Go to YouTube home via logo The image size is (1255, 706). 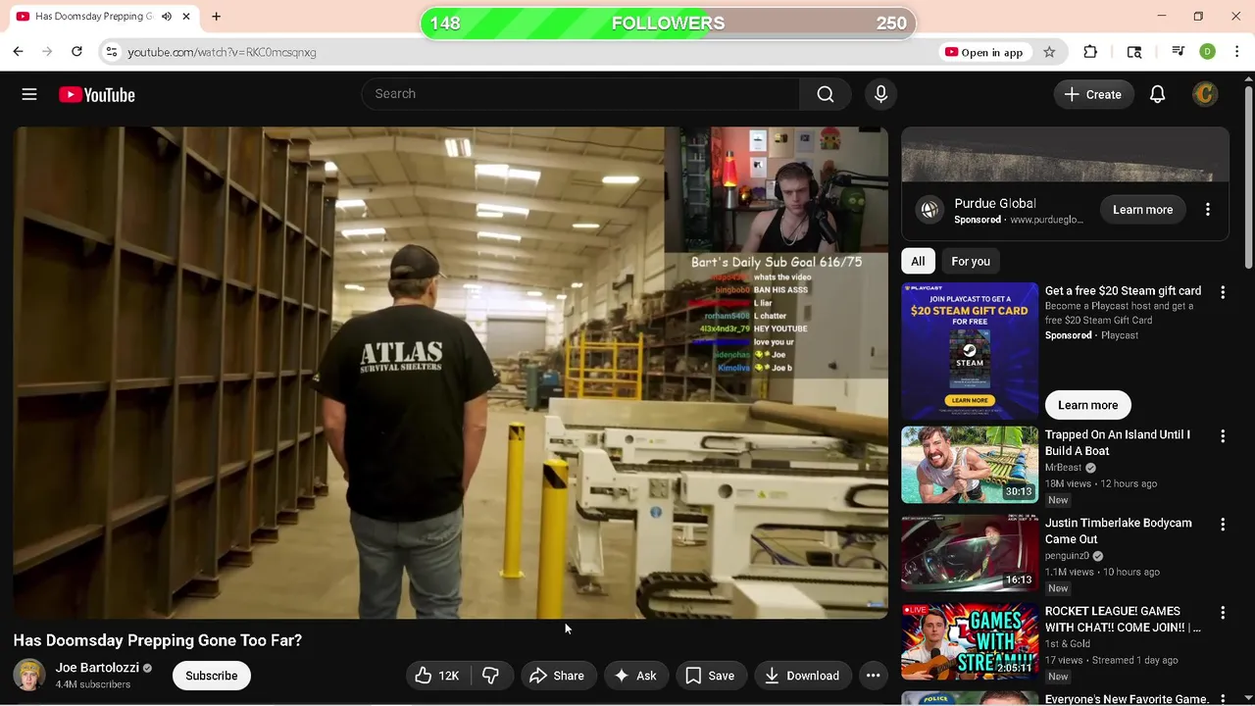coord(96,94)
